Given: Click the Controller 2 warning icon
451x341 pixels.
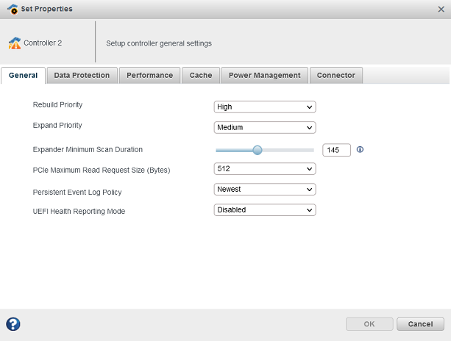Looking at the screenshot, I should [x=14, y=43].
